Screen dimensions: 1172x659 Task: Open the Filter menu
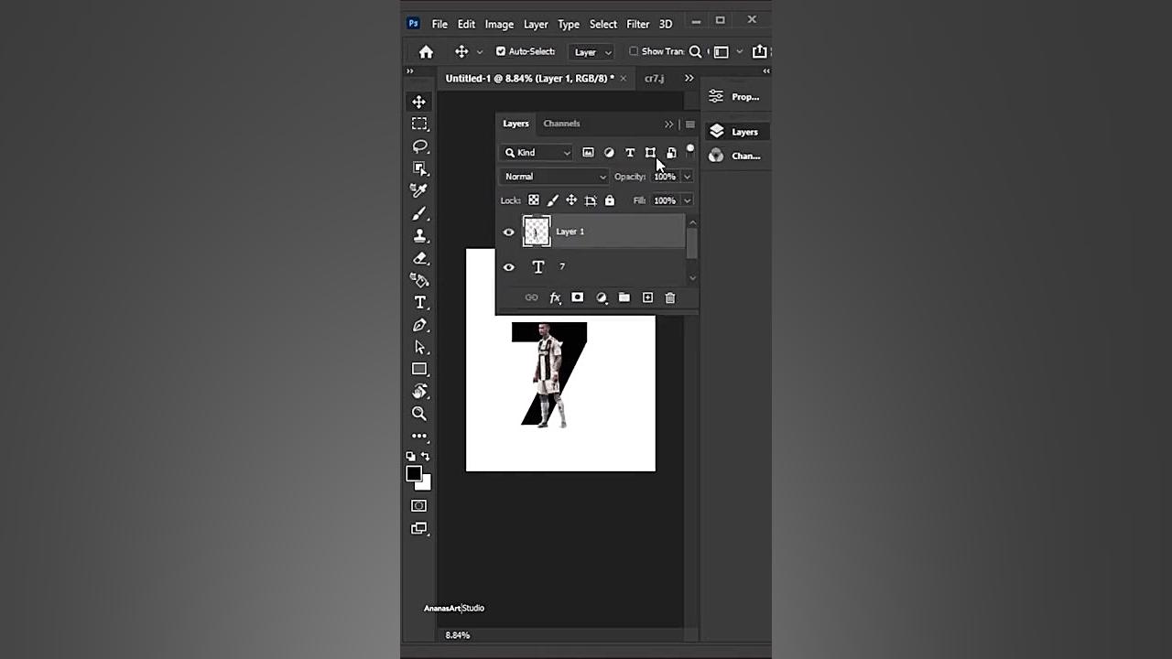pos(638,24)
